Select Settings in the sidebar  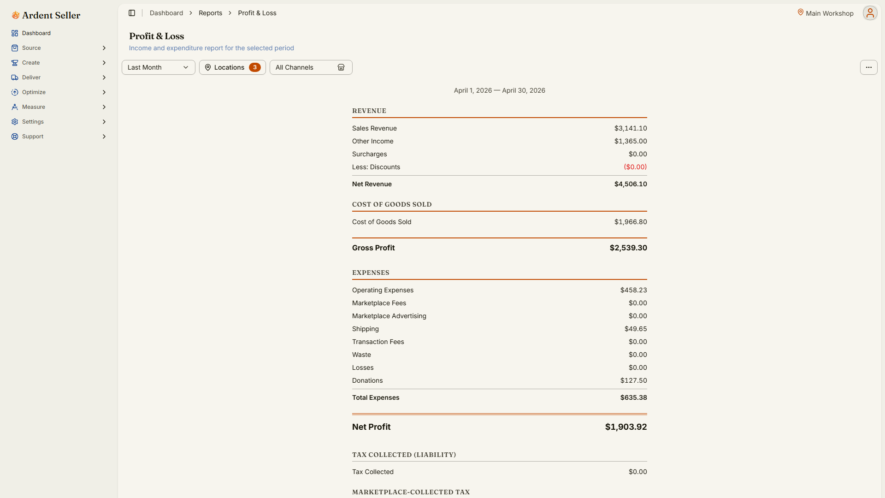click(x=59, y=122)
